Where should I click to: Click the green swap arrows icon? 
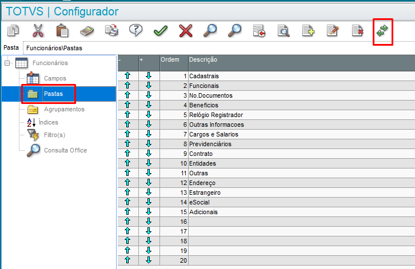point(382,31)
